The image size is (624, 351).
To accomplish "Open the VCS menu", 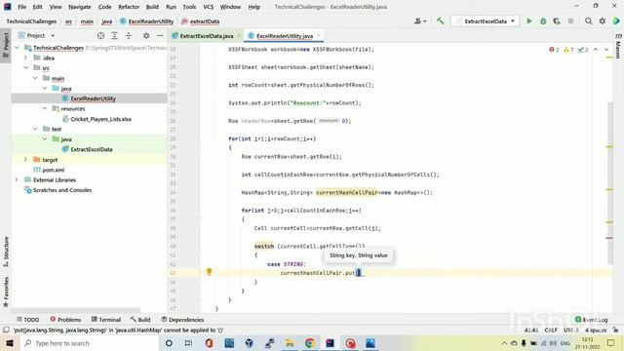I will coord(208,7).
